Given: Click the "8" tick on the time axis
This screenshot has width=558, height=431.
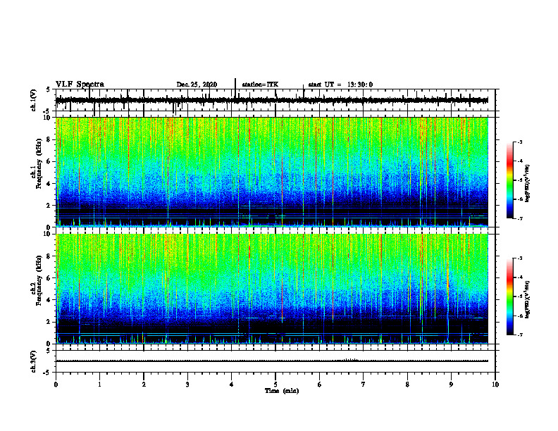Looking at the screenshot, I should (x=407, y=385).
